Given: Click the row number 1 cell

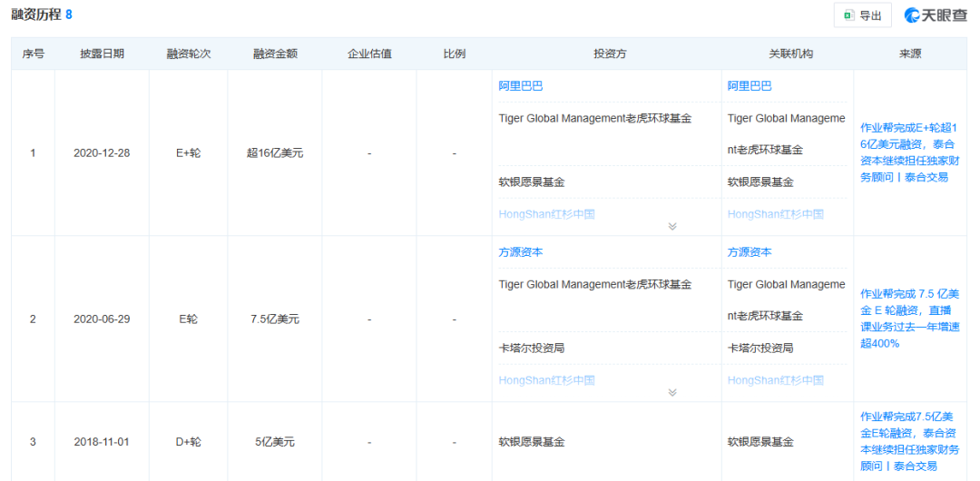Looking at the screenshot, I should pyautogui.click(x=34, y=152).
